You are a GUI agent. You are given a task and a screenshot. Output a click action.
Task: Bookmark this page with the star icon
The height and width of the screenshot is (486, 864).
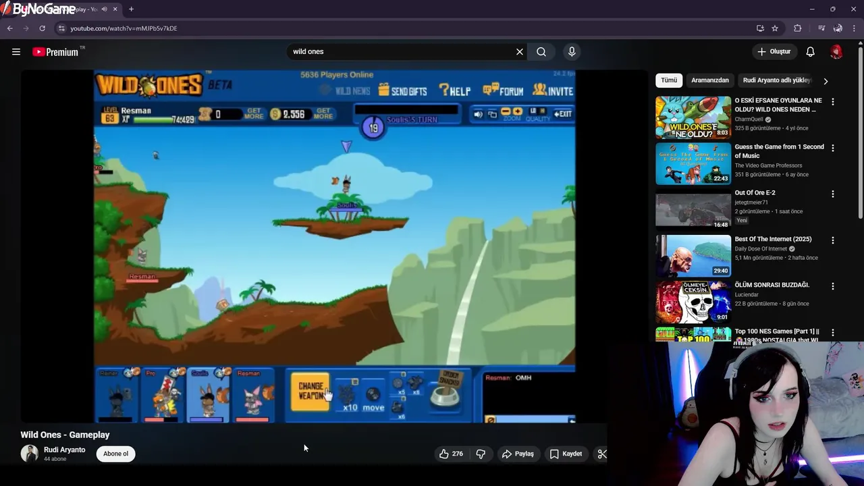[x=775, y=28]
